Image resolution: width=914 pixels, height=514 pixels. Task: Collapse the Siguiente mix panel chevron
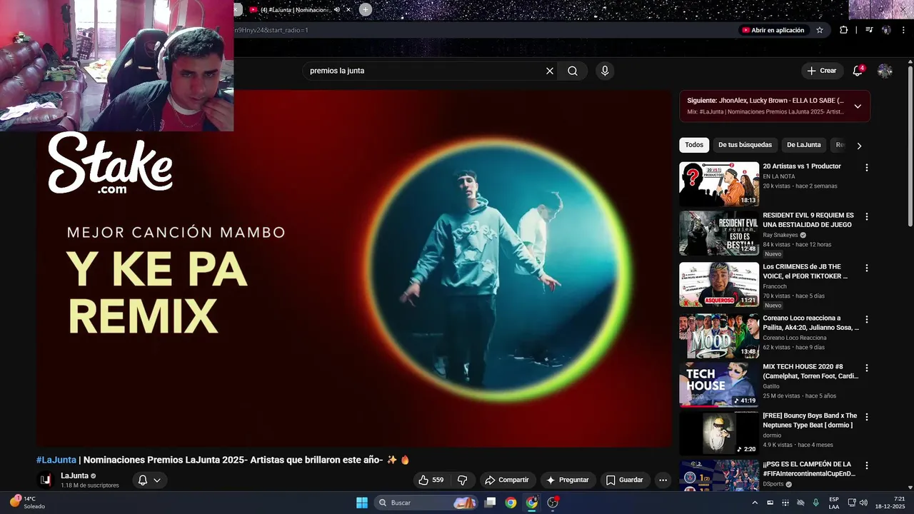point(858,106)
